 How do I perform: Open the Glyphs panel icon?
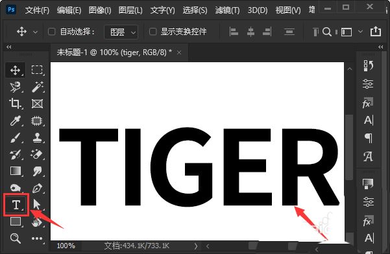368,156
